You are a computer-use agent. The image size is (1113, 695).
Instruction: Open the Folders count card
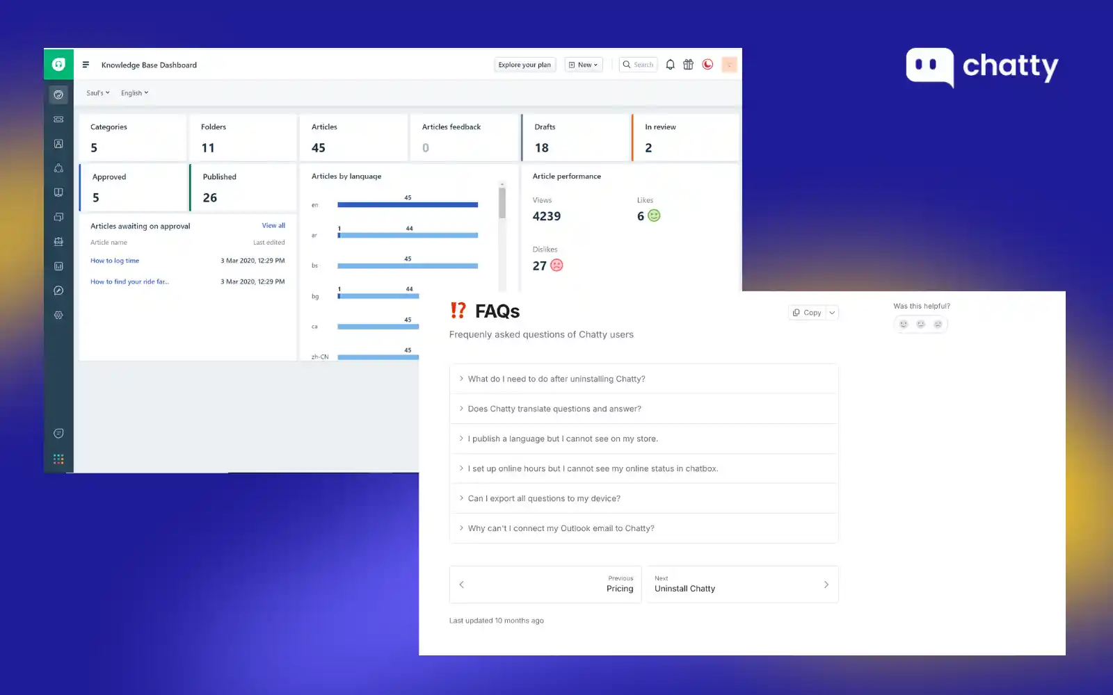tap(243, 138)
